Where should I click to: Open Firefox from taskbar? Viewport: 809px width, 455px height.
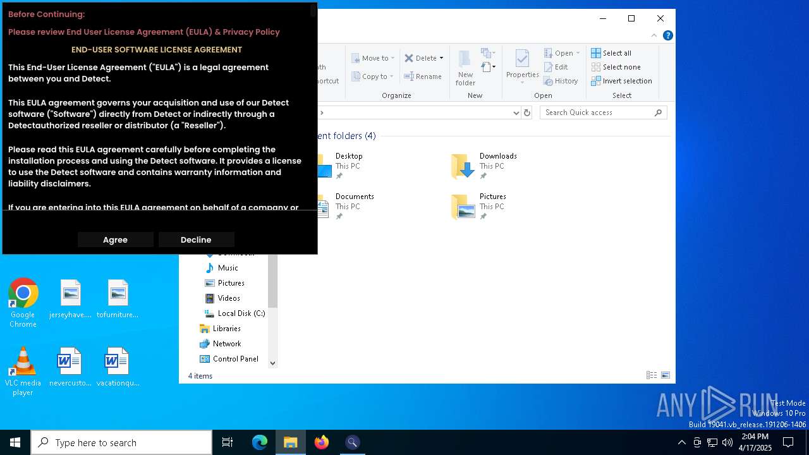(x=322, y=442)
